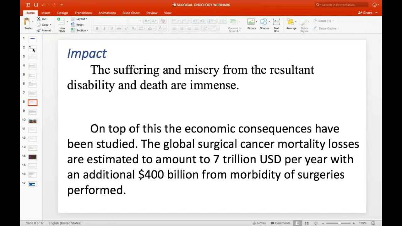The width and height of the screenshot is (402, 226).
Task: Click the New Slide icon
Action: (x=61, y=21)
